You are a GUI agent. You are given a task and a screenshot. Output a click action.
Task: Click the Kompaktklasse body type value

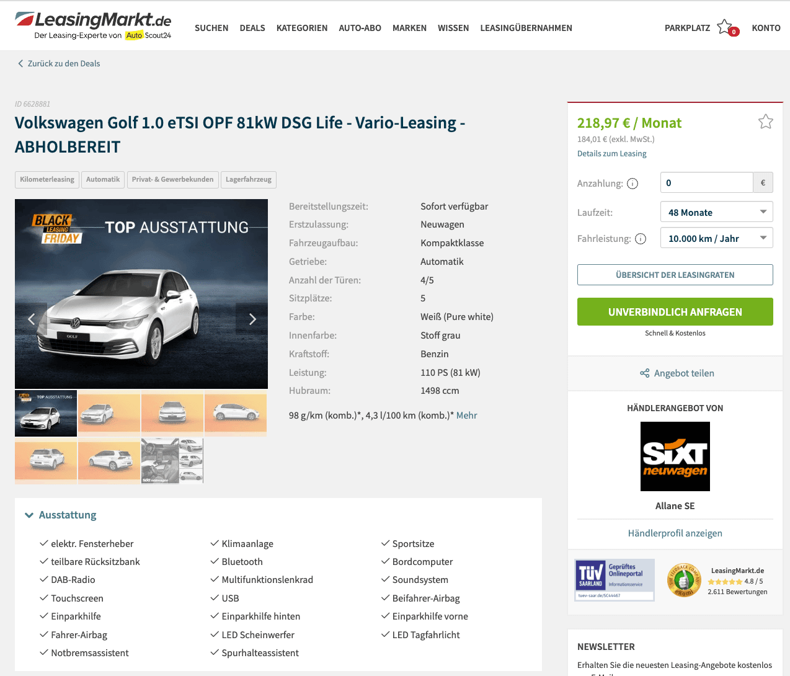click(452, 243)
